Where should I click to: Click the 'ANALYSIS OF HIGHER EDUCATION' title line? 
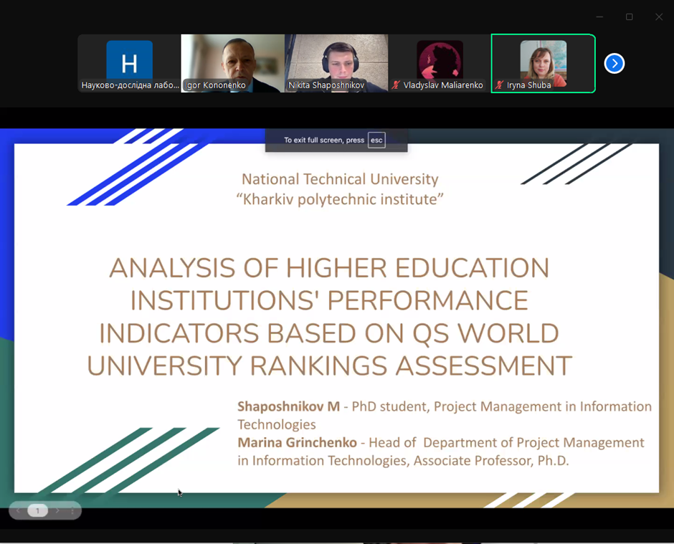[x=329, y=268]
